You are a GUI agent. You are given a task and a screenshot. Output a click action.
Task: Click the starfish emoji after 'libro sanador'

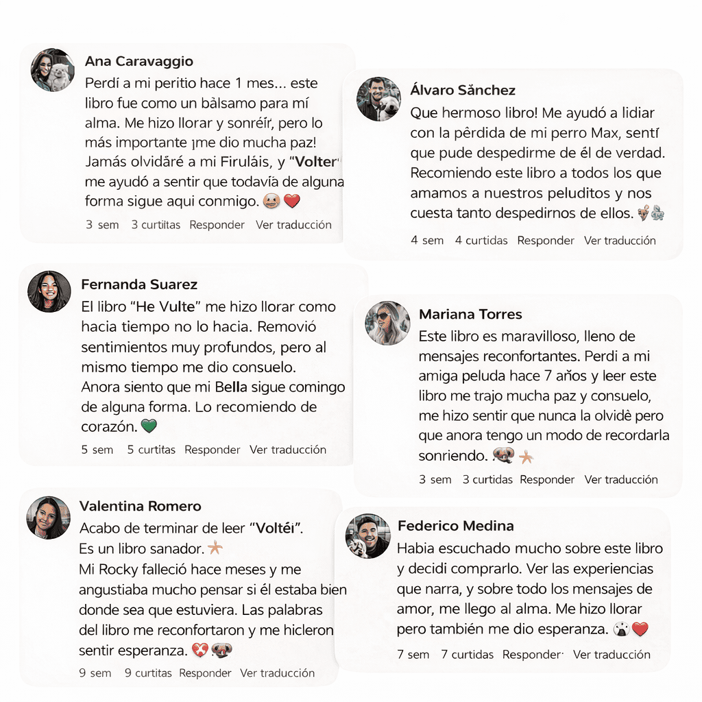[215, 548]
